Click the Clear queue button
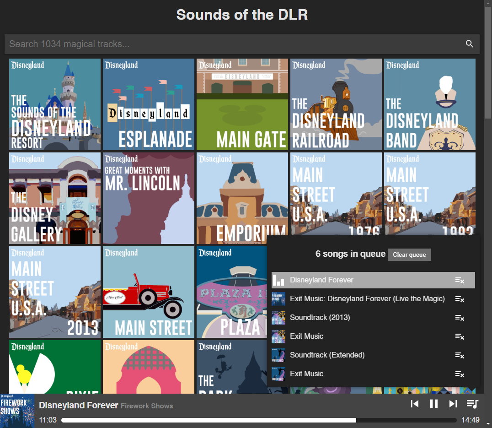This screenshot has width=492, height=428. pos(409,255)
